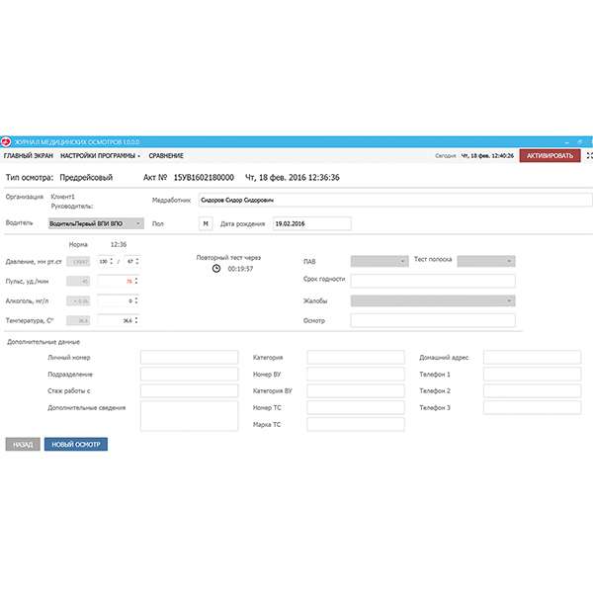Click the Температура stepper arrows
593x593 pixels.
(x=135, y=320)
